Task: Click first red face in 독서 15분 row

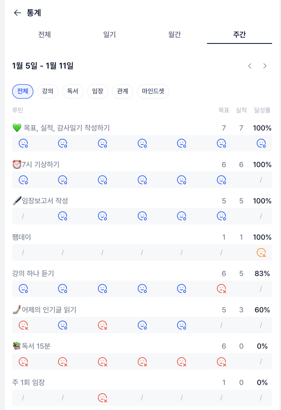Action: coord(23,362)
